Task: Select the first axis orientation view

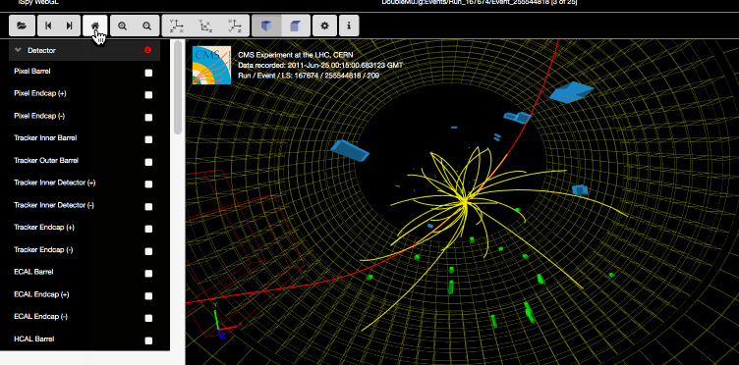Action: tap(176, 26)
